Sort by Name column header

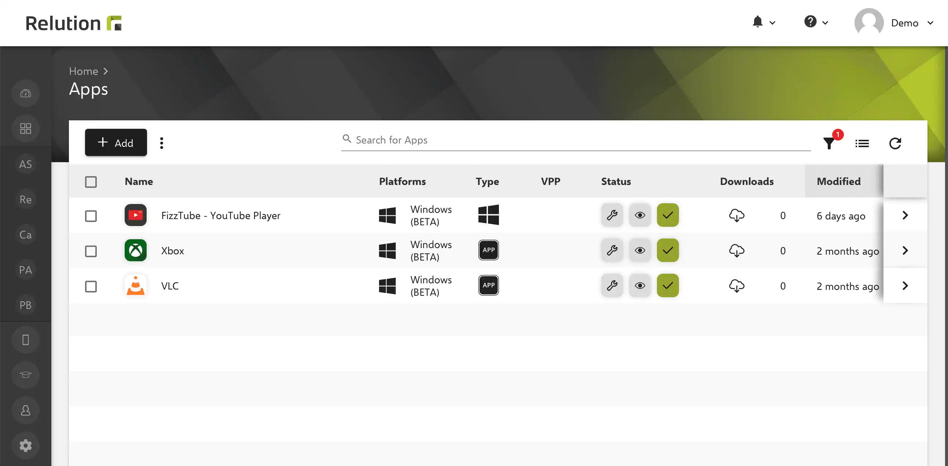(x=139, y=181)
